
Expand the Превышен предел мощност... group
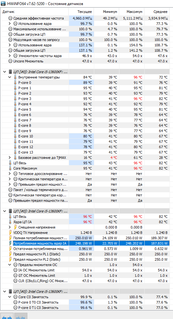tap(9, 184)
